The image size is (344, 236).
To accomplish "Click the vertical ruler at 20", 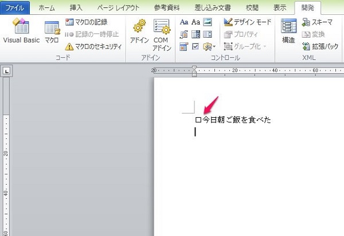I will coord(6,153).
